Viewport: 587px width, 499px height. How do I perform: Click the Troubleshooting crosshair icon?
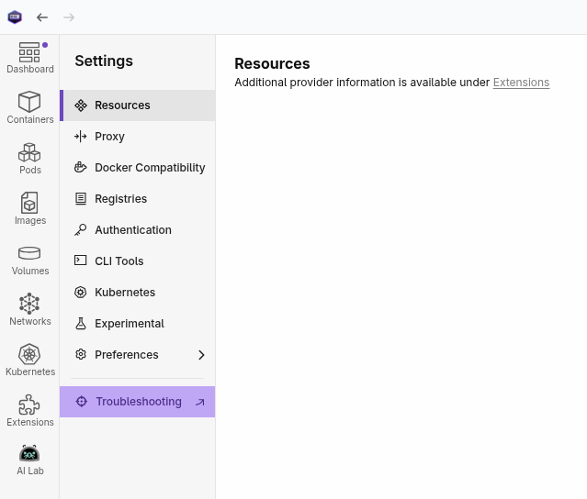click(81, 402)
